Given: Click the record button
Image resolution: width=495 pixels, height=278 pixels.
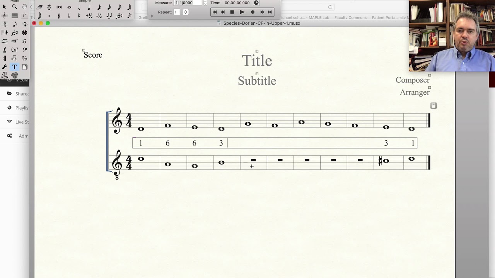Looking at the screenshot, I should pos(253,12).
